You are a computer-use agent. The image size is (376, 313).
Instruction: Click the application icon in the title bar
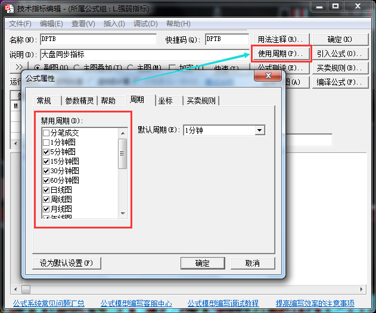coord(10,9)
